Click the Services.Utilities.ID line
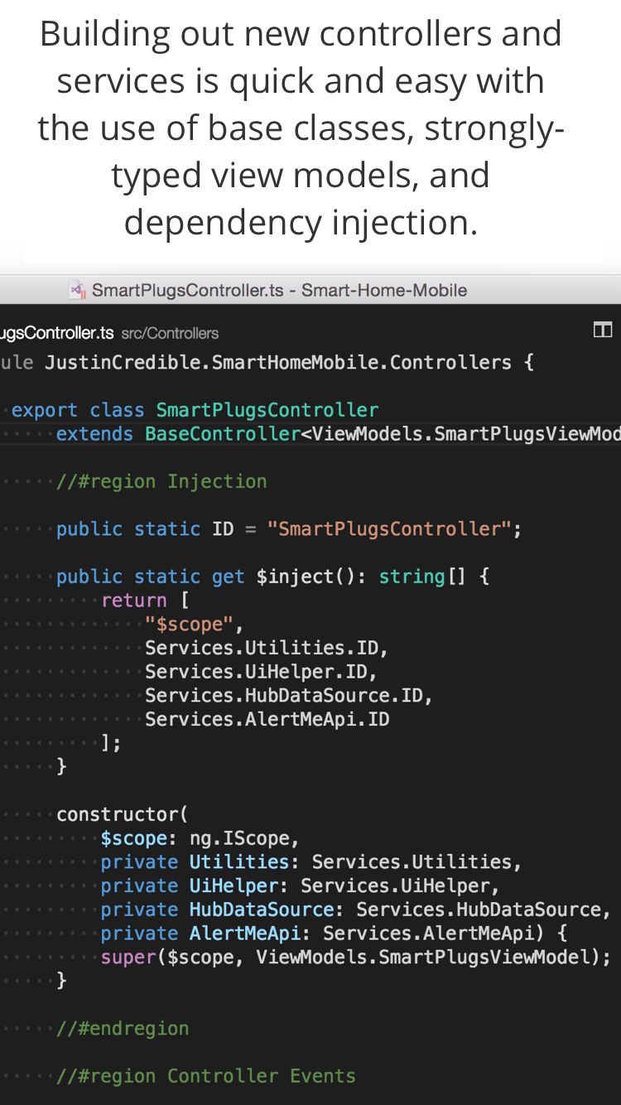Screen dimensions: 621x1105 [267, 648]
